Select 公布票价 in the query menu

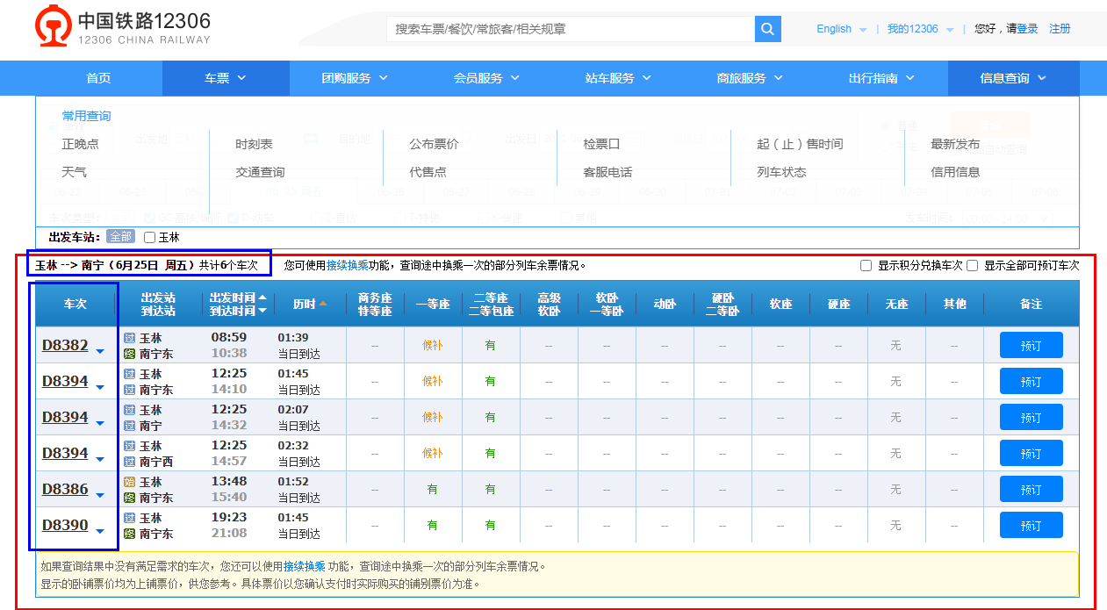[x=434, y=144]
